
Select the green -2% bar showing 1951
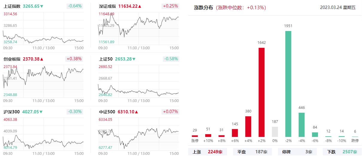[288, 84]
